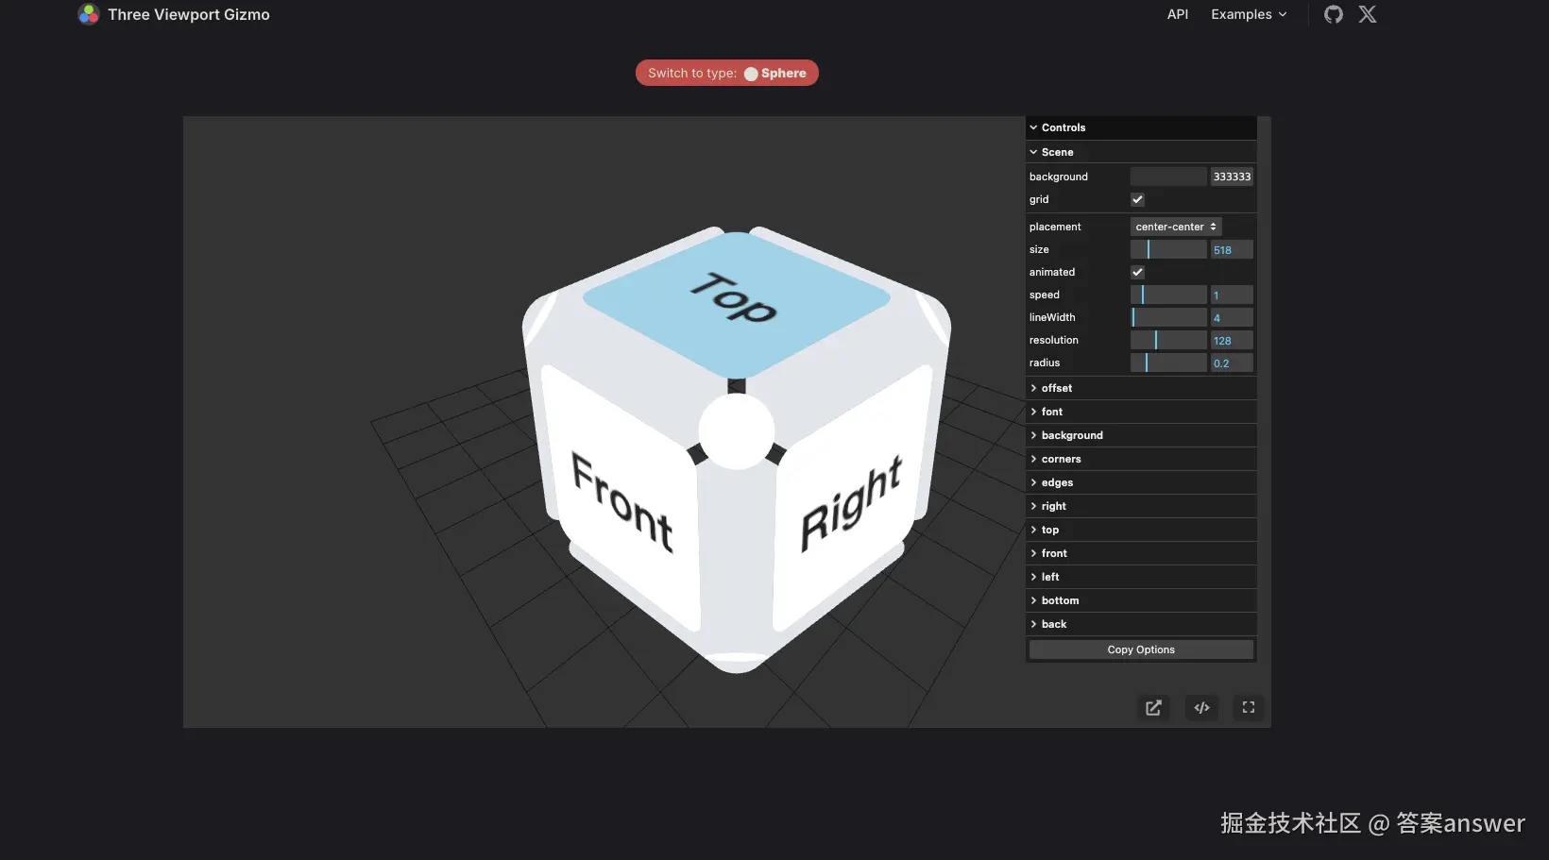Click the resolution value field showing 128
Image resolution: width=1549 pixels, height=860 pixels.
[1232, 340]
